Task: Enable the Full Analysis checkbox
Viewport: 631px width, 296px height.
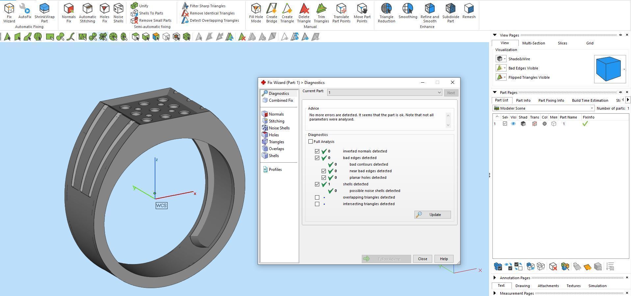Action: (310, 142)
